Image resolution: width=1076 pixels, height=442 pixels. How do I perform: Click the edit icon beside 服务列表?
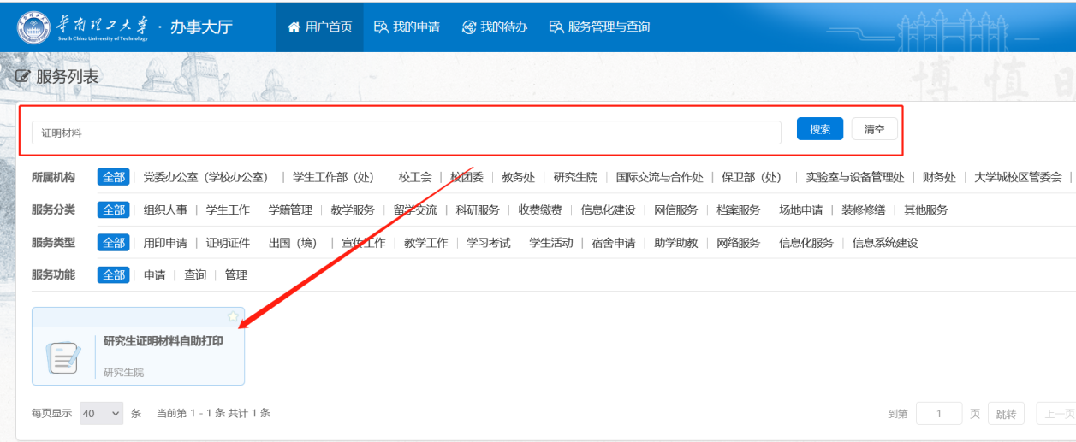point(23,77)
